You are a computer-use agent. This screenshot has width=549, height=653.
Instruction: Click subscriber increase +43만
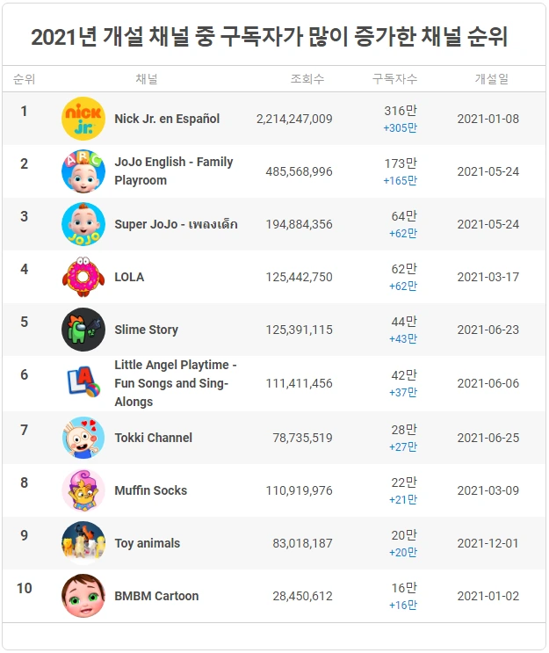pos(403,339)
